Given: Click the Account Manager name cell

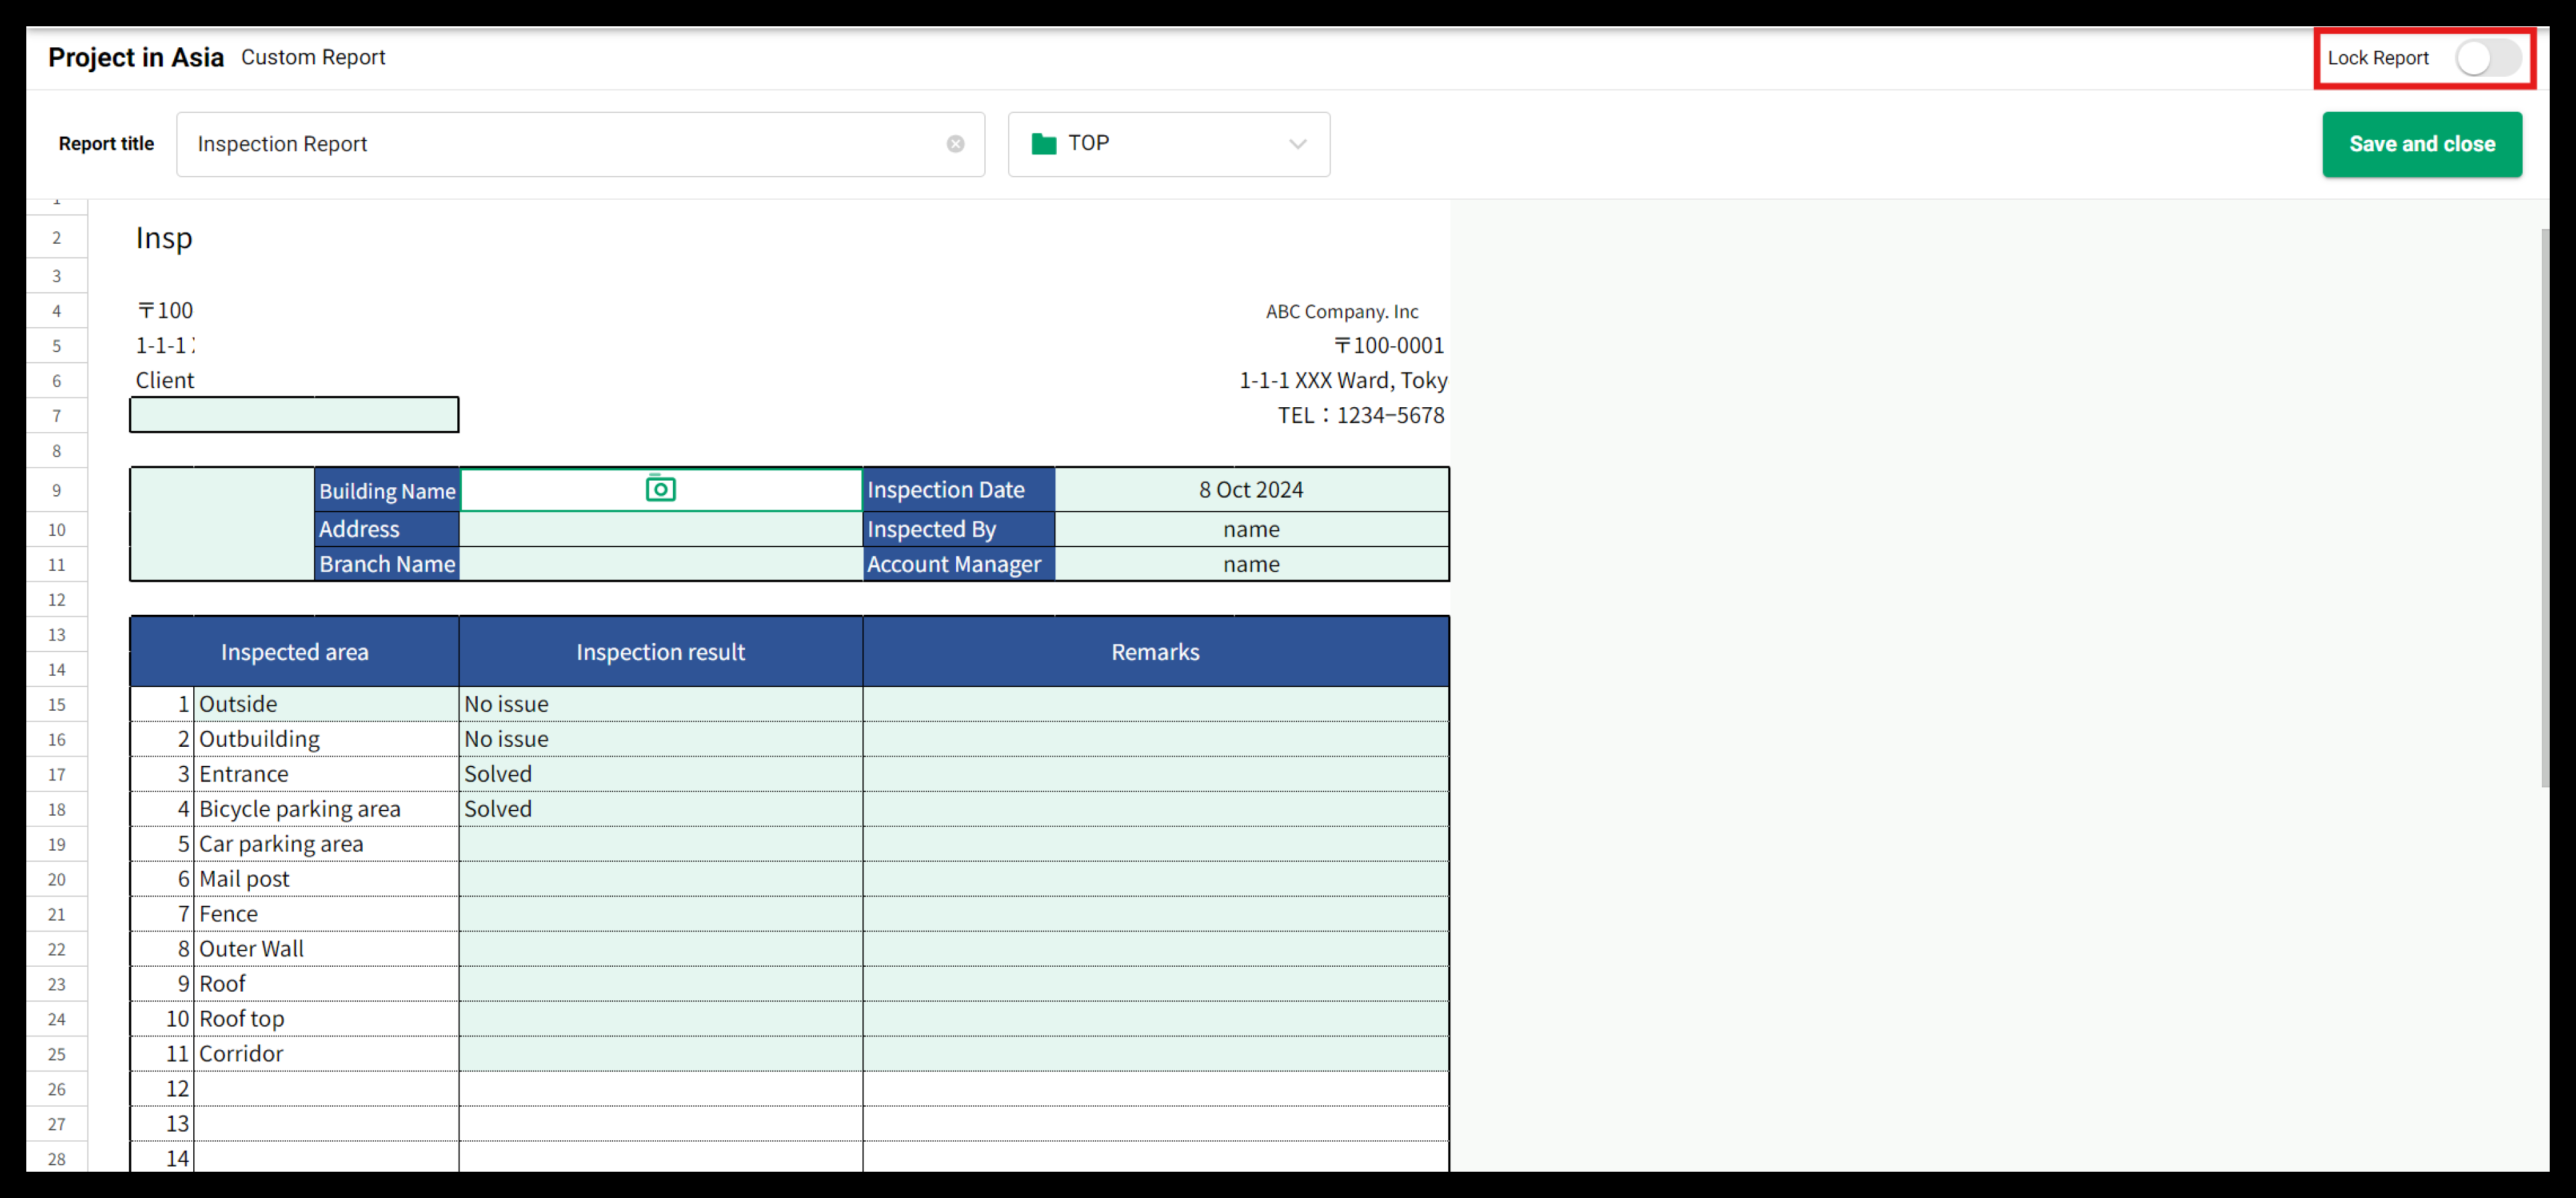Looking at the screenshot, I should (1250, 565).
